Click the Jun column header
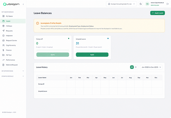 coord(114,78)
